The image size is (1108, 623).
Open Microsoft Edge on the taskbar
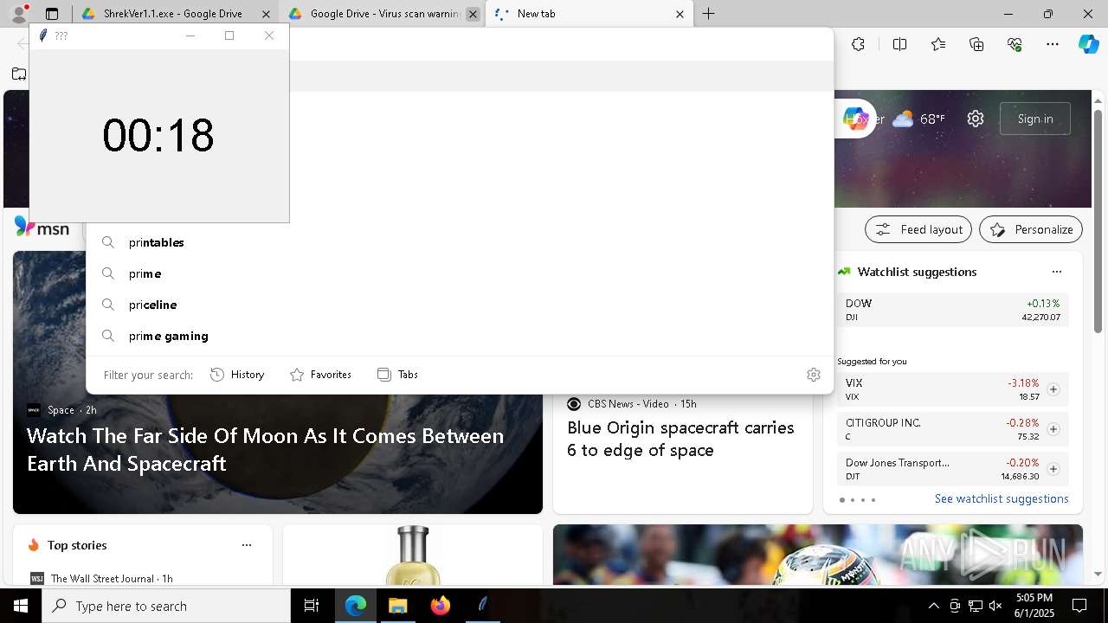(x=356, y=606)
